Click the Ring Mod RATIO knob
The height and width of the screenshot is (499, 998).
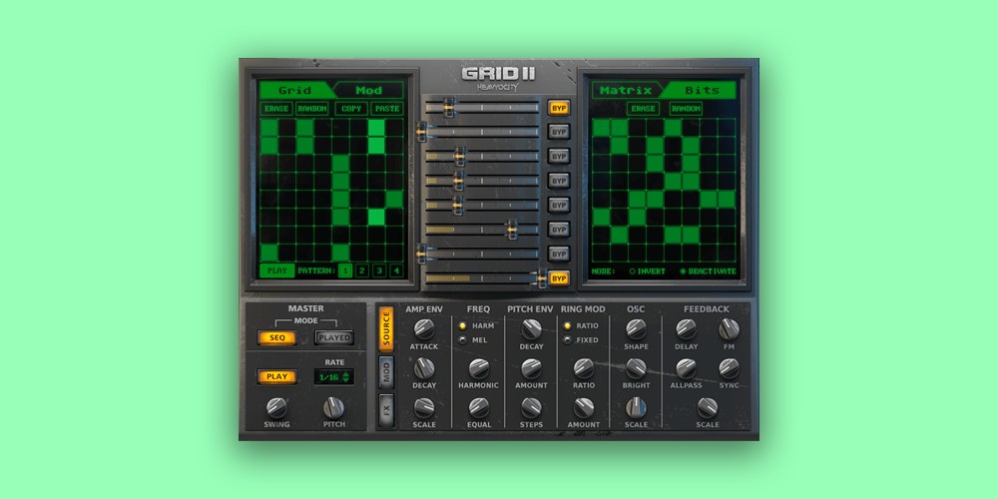[584, 368]
